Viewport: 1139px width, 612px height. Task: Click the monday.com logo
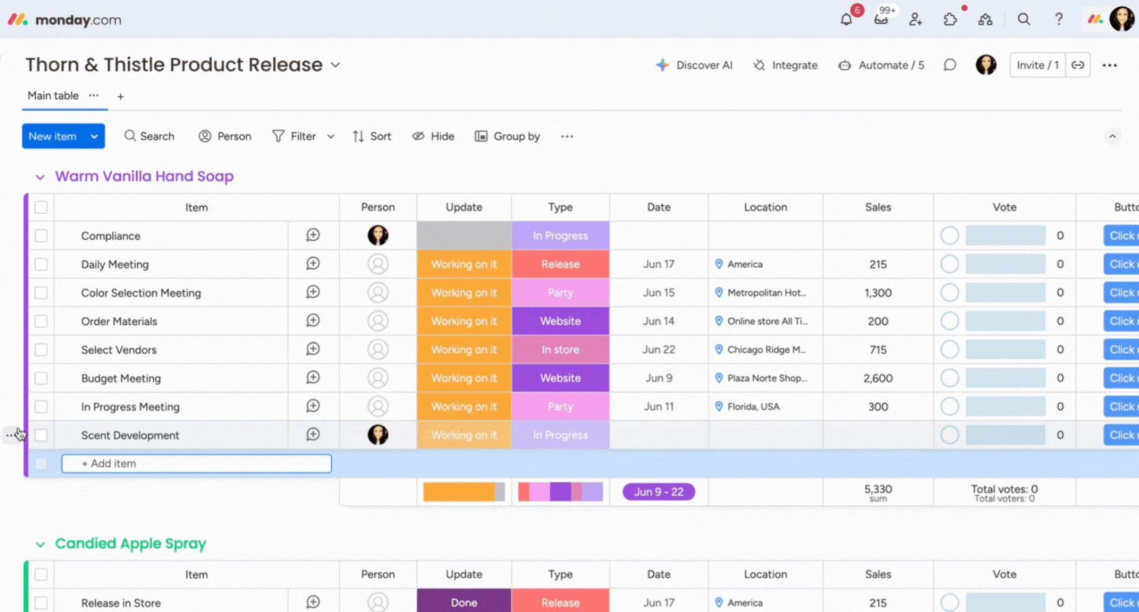pyautogui.click(x=65, y=20)
